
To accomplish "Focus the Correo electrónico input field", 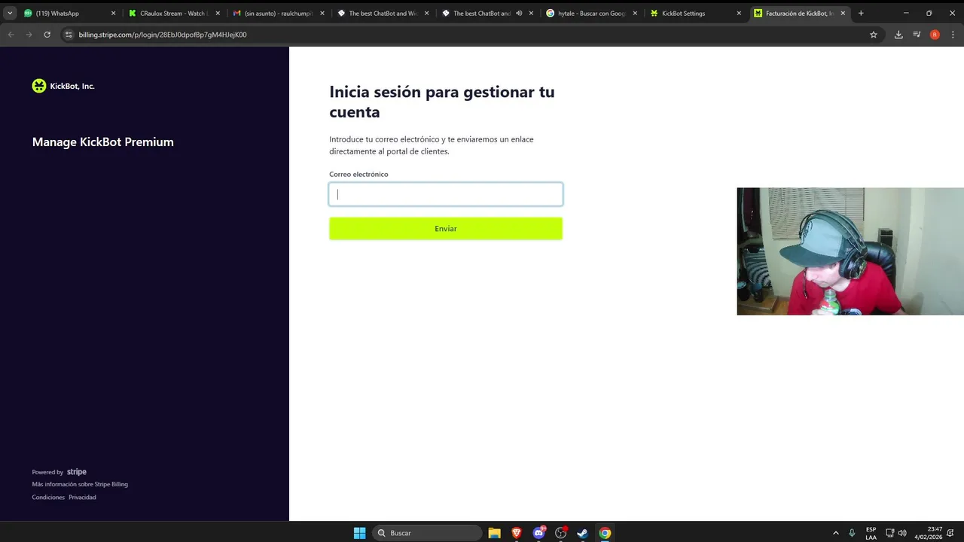I will click(x=446, y=194).
